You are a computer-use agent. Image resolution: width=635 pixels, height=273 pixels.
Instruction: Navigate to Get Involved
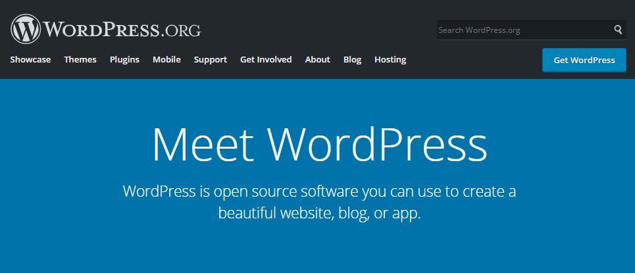tap(266, 60)
